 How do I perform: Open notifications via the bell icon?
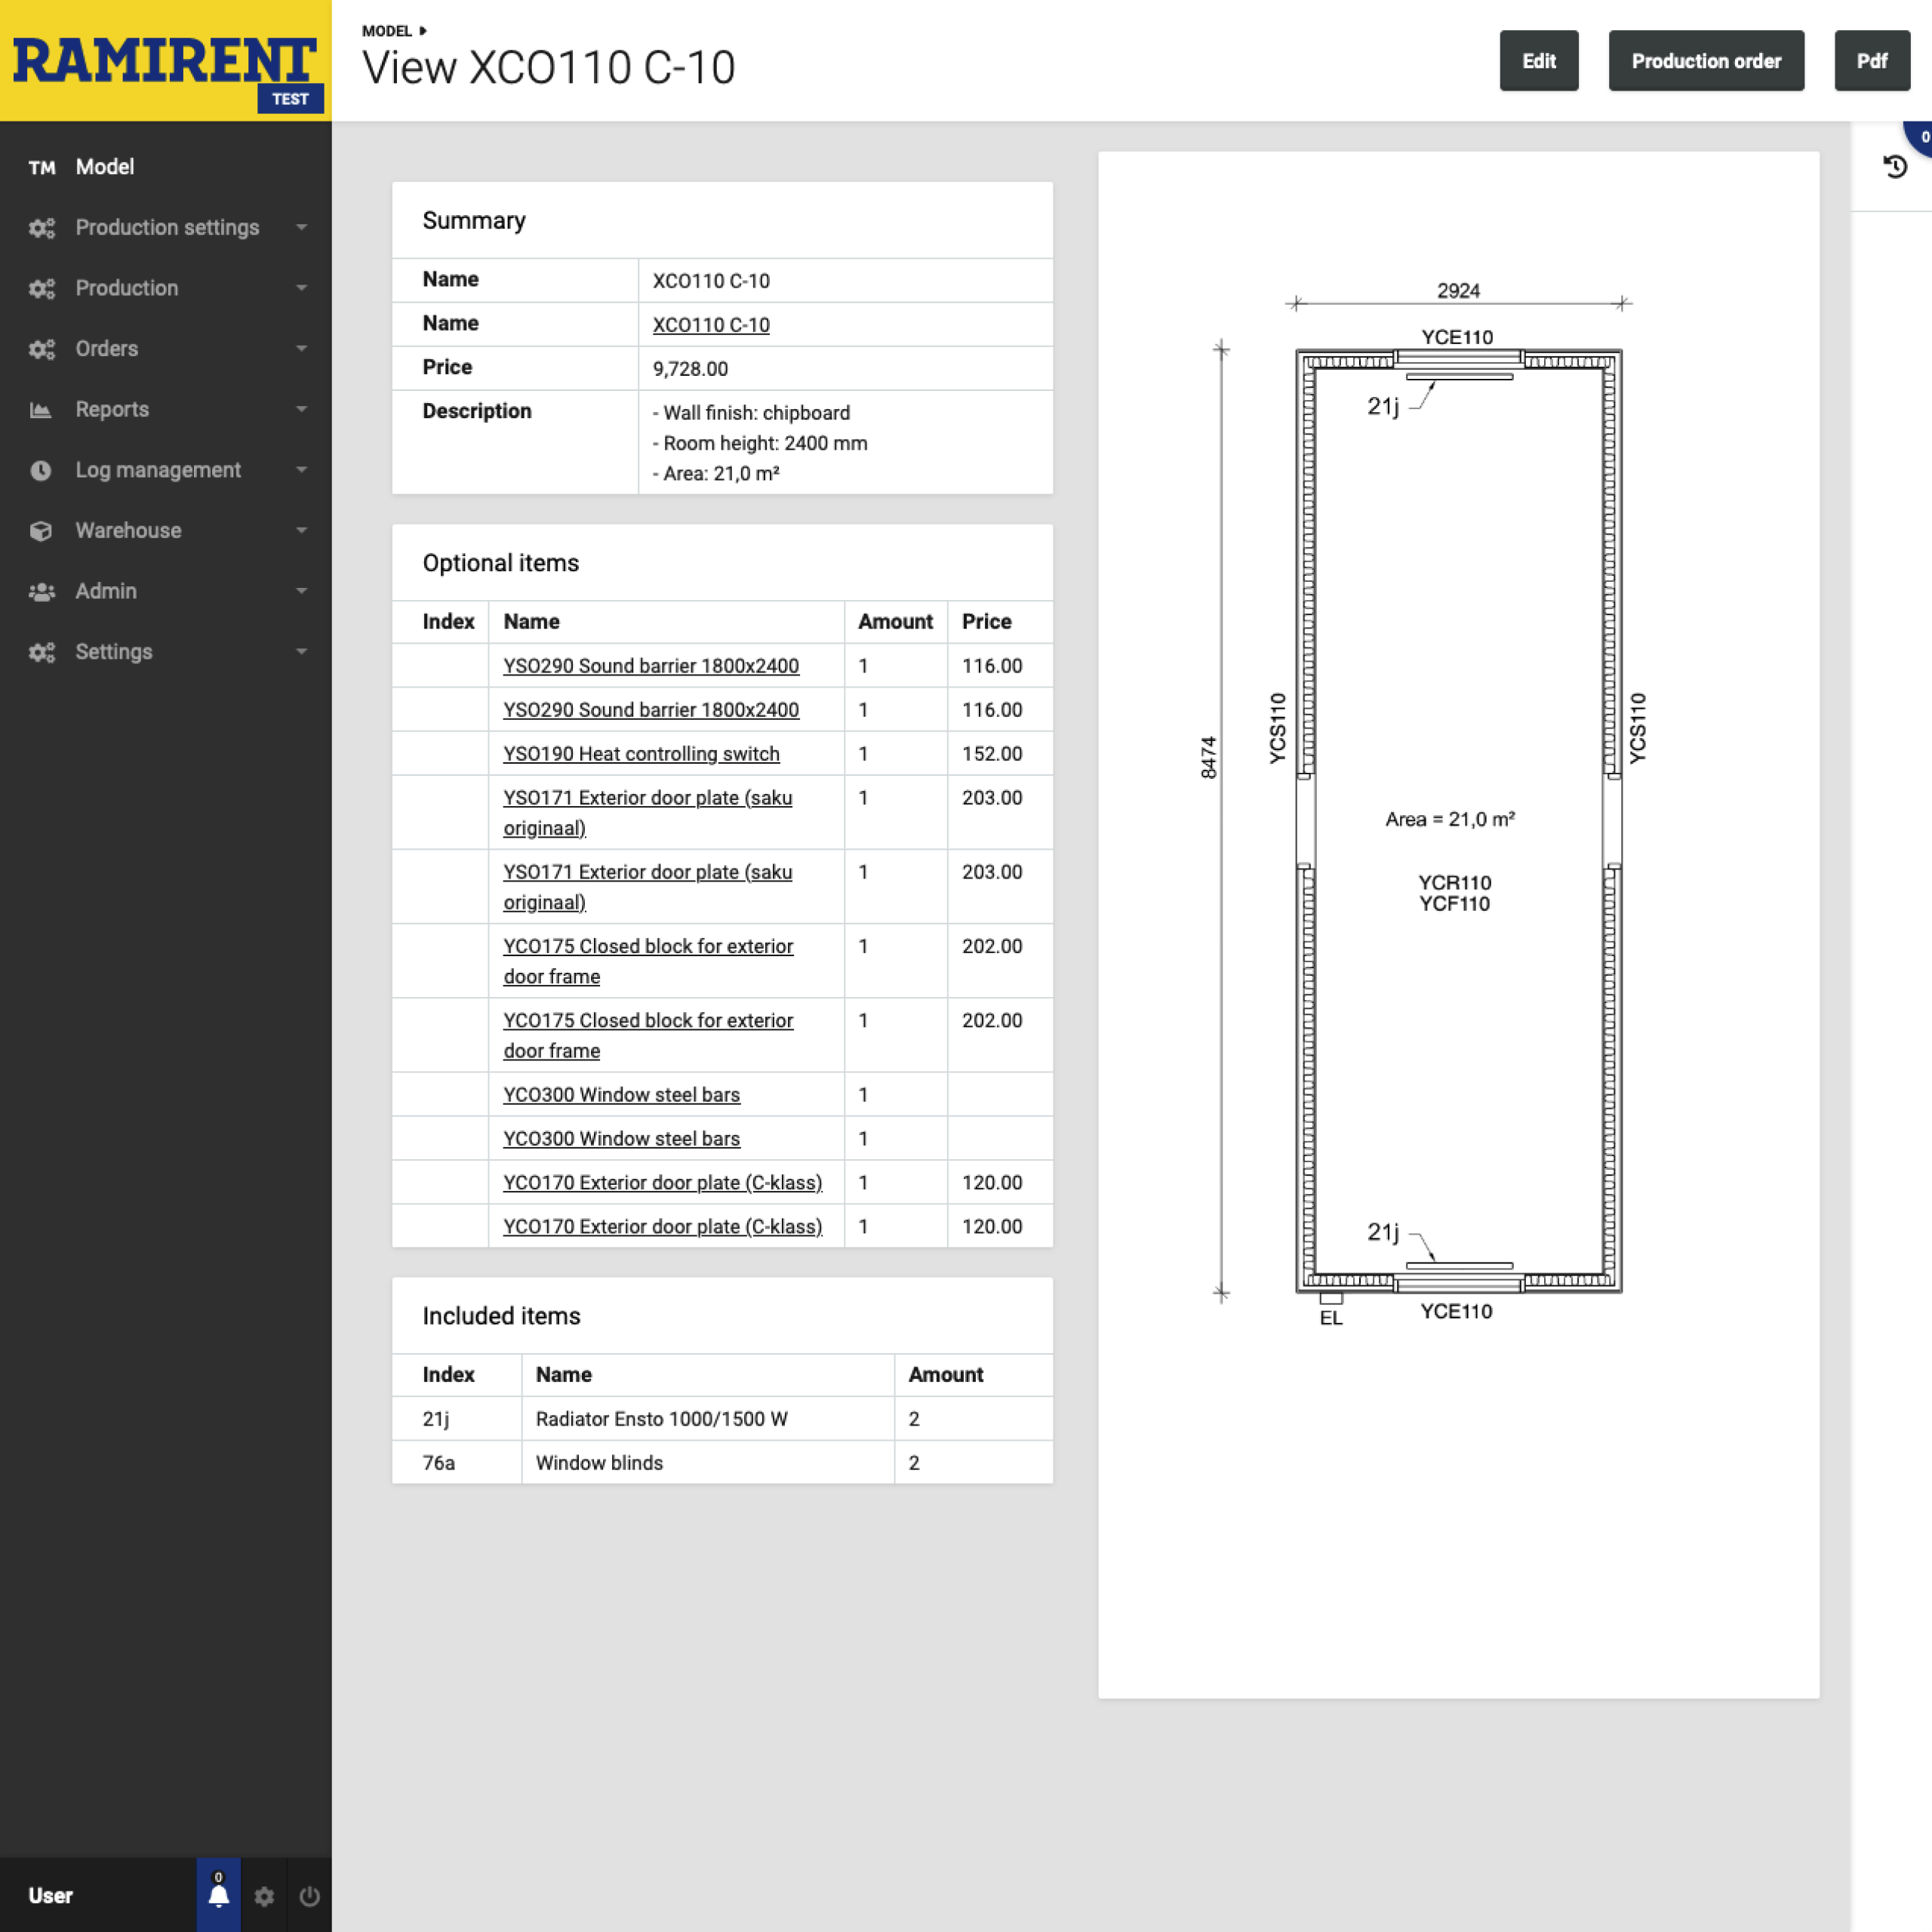click(219, 1896)
